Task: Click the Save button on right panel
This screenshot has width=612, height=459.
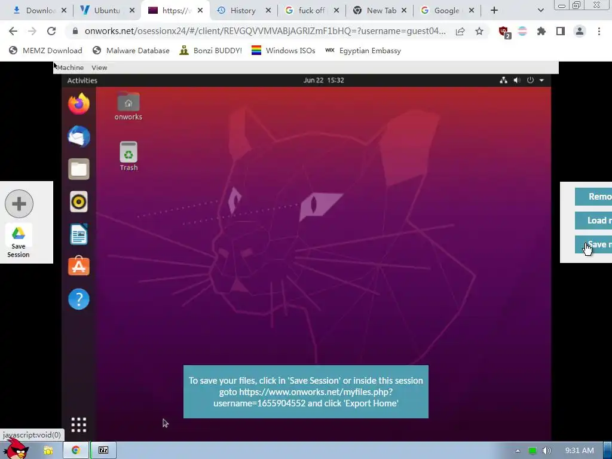Action: coord(593,244)
